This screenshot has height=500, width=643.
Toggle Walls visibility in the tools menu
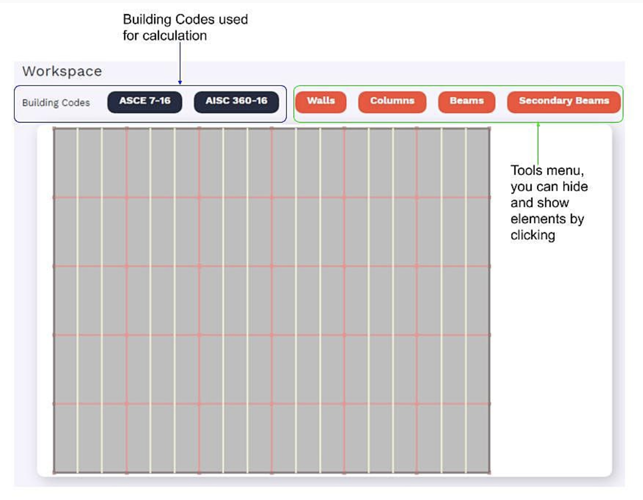[321, 101]
